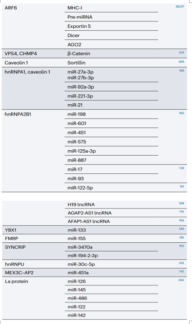The width and height of the screenshot is (192, 324).
Task: Open citation 165 next to miR-27a-3p
Action: (x=181, y=70)
